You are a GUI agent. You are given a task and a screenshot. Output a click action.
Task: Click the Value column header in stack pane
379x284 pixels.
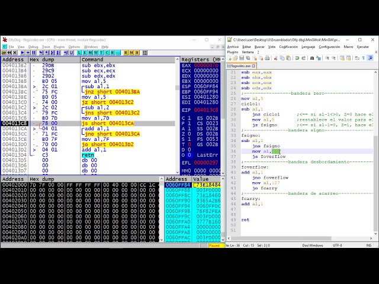pyautogui.click(x=207, y=179)
